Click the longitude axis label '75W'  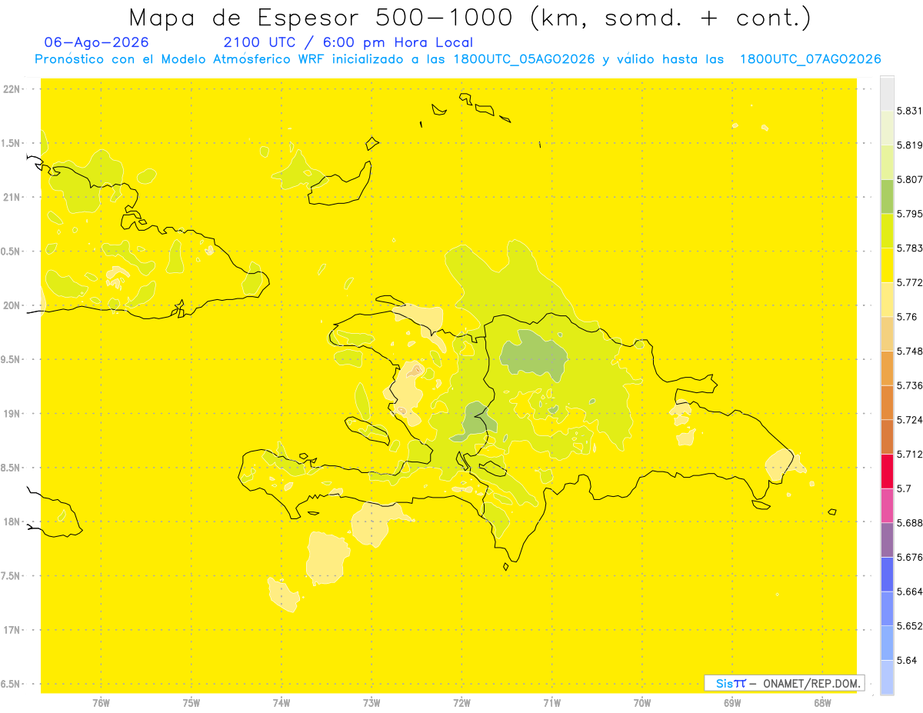coord(192,703)
